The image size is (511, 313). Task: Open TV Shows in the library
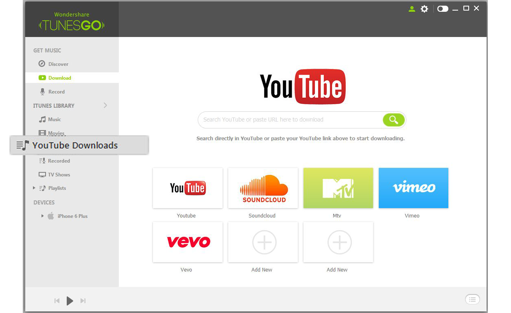59,175
